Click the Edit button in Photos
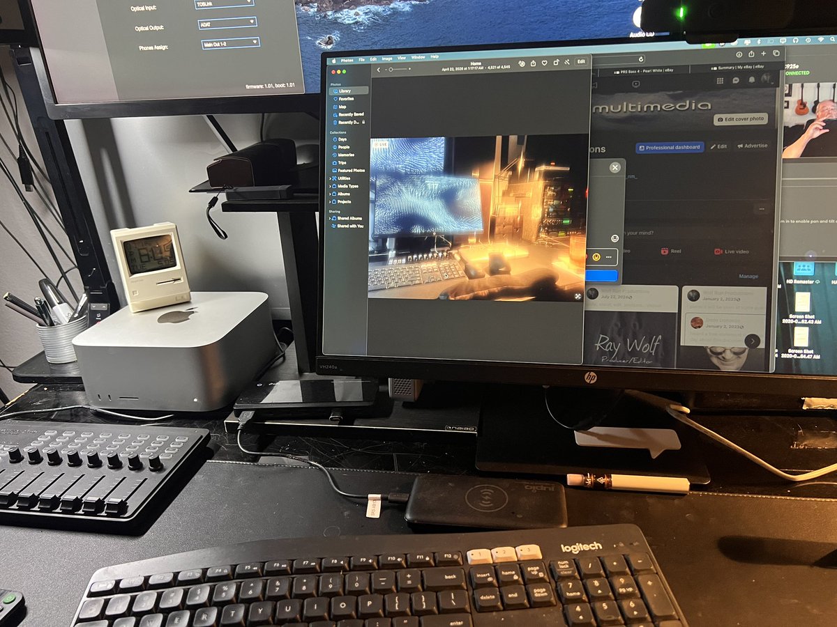 (x=581, y=61)
